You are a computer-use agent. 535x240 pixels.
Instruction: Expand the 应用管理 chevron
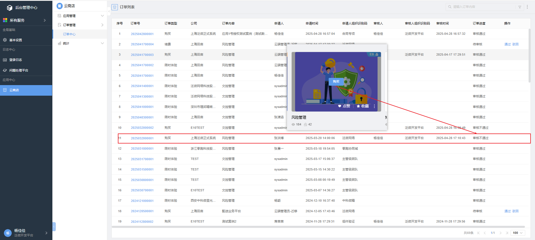pos(102,16)
